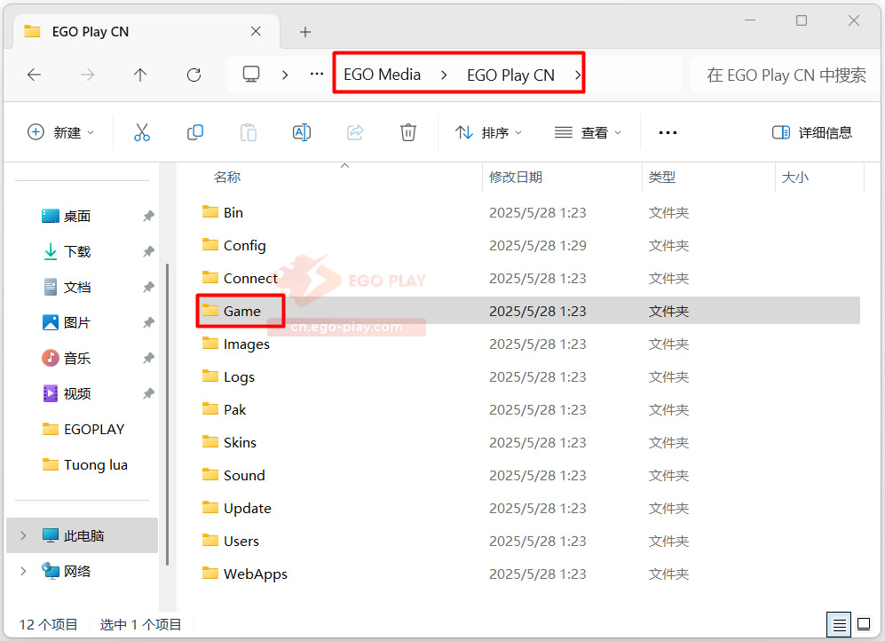Unpin the Desktop (桌面) pin icon

[148, 216]
